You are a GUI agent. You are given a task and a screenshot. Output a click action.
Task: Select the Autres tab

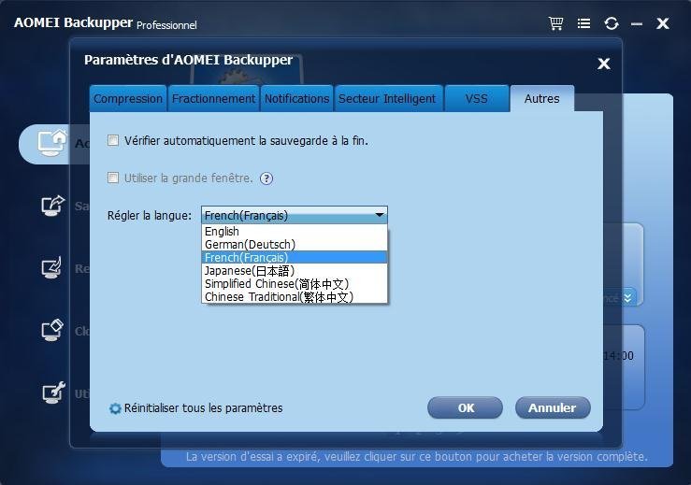[x=542, y=99]
